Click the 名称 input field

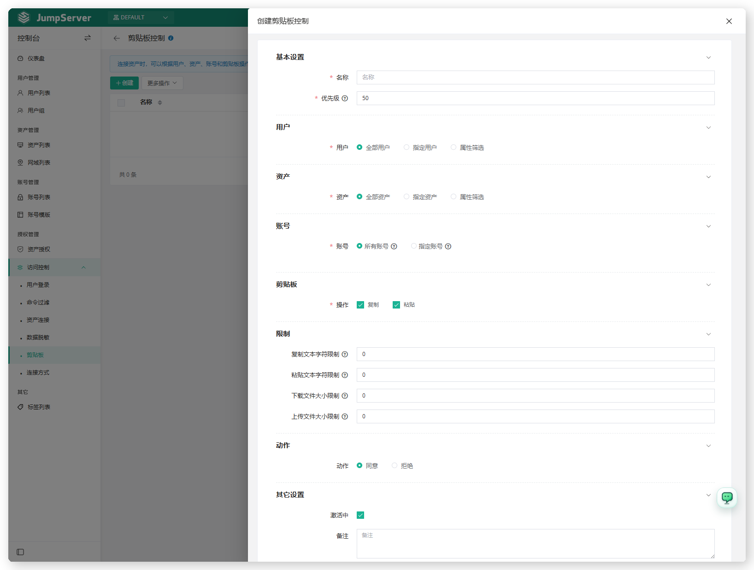click(536, 77)
